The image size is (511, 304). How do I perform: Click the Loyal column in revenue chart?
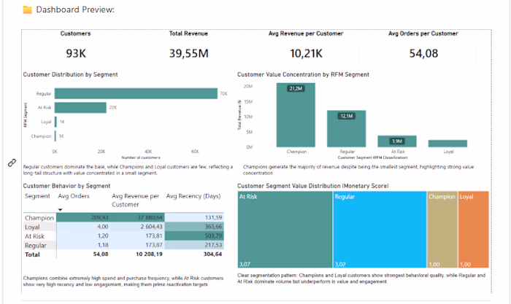447,144
